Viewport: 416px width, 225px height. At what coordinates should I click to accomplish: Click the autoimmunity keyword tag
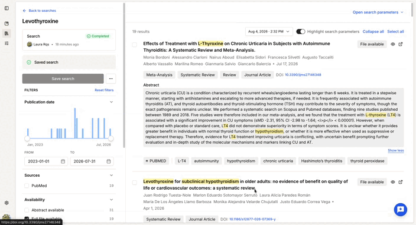click(206, 161)
